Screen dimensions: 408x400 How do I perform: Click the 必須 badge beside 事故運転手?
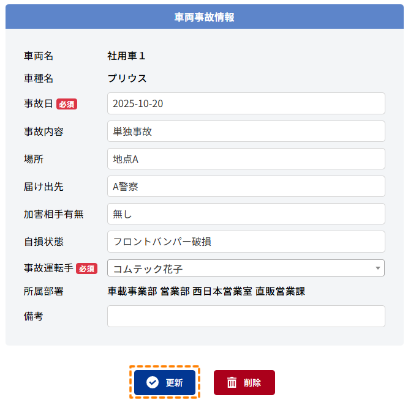point(86,269)
